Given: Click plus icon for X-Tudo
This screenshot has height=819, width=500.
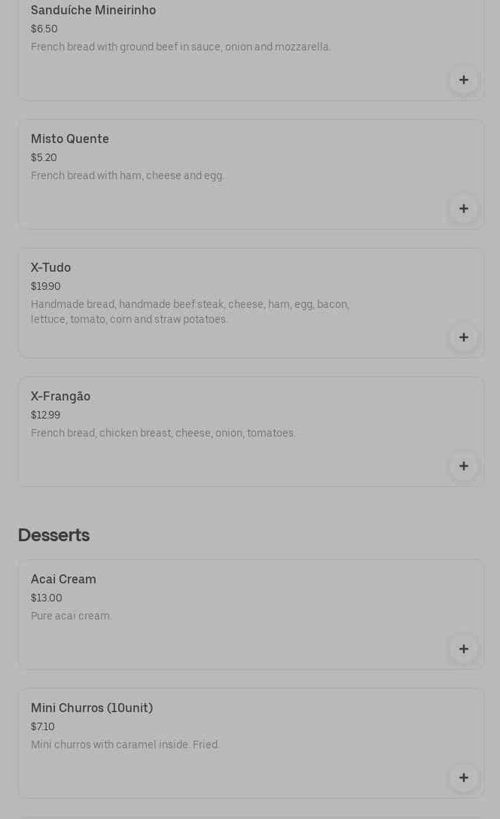Looking at the screenshot, I should point(463,337).
